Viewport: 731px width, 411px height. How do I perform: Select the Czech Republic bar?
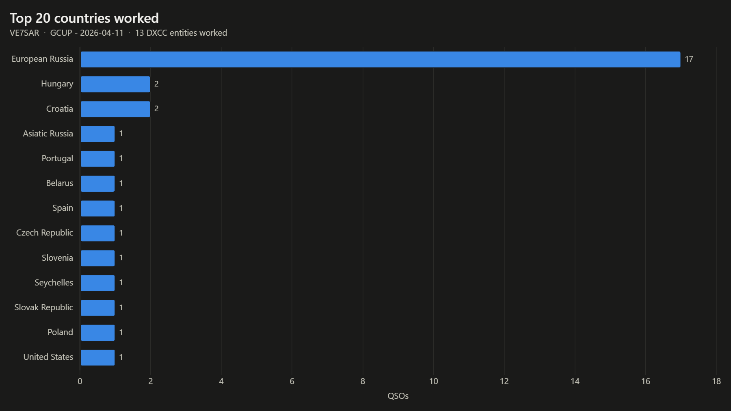97,233
